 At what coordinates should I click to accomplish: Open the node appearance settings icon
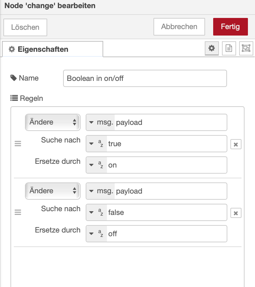(246, 48)
